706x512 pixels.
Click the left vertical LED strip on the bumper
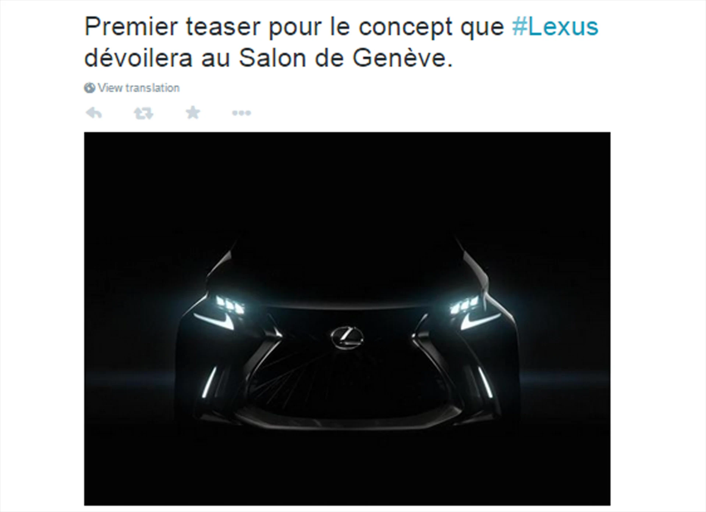tap(211, 382)
